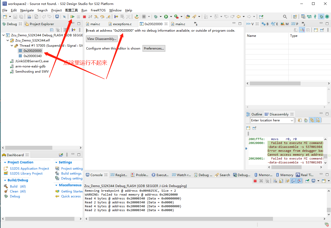Open the FreeRTOS menu
Screen dimensions: 331x228
click(98, 10)
